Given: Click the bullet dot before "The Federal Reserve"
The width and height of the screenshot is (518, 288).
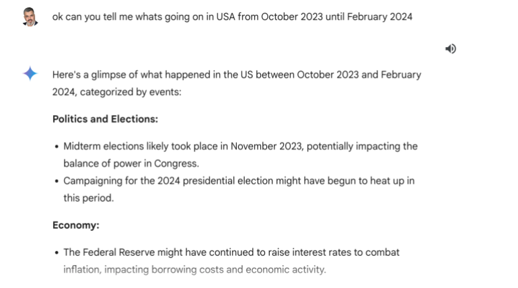Looking at the screenshot, I should 56,253.
